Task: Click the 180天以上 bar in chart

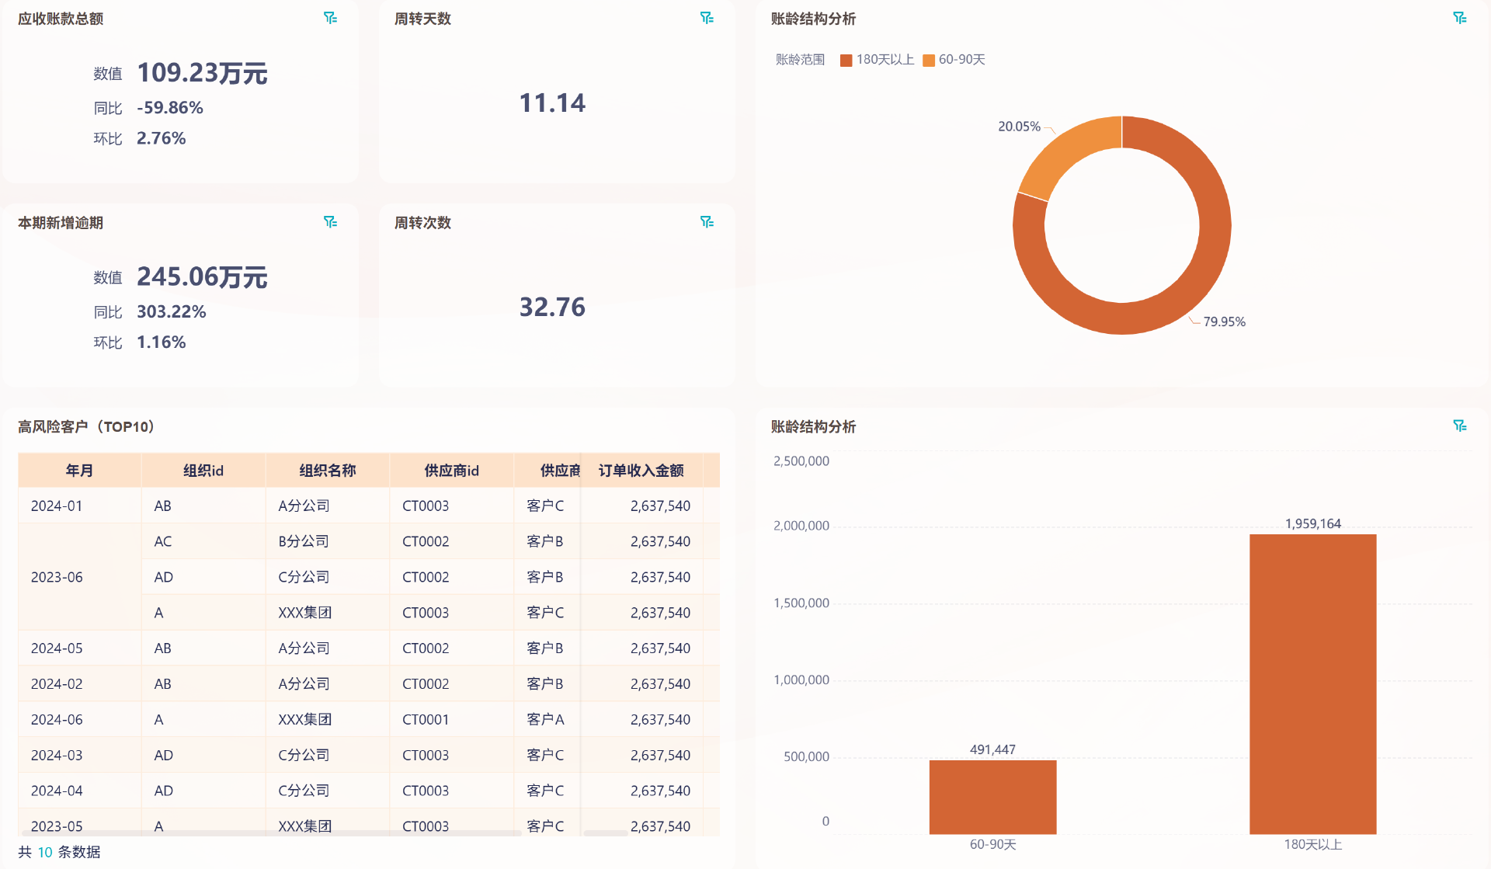Action: click(1312, 683)
